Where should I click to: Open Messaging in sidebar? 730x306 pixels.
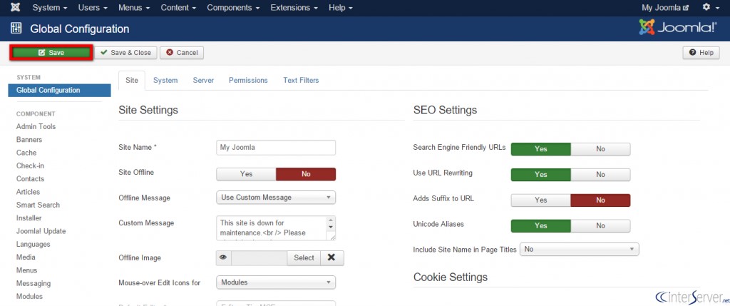[34, 283]
